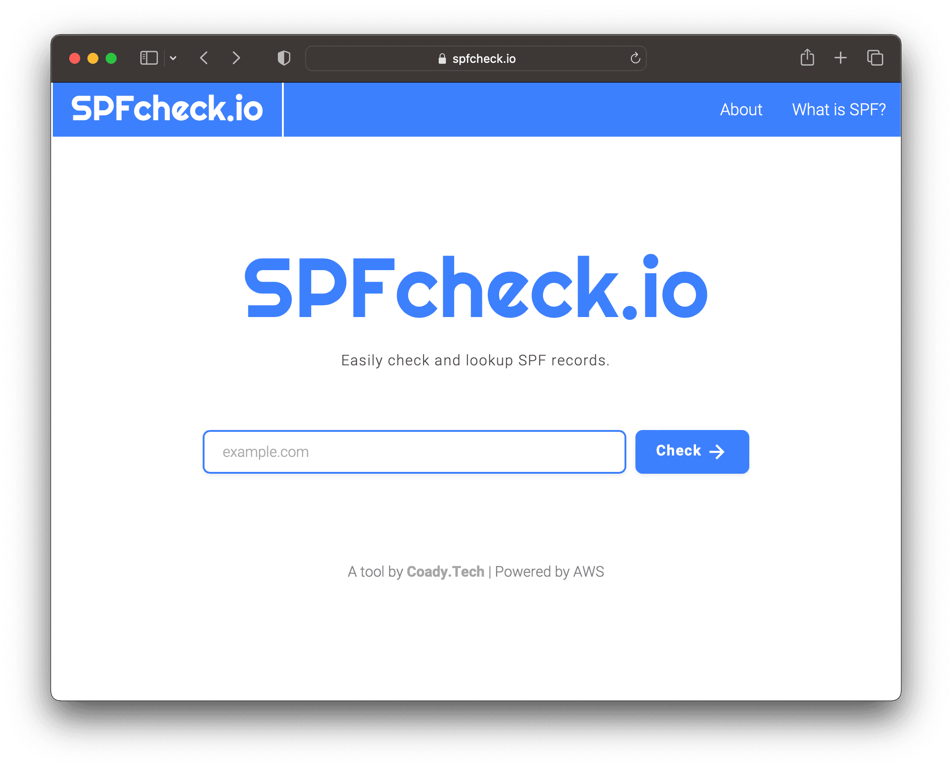Click the Coady.Tech link in footer
Viewport: 952px width, 768px height.
[x=445, y=571]
